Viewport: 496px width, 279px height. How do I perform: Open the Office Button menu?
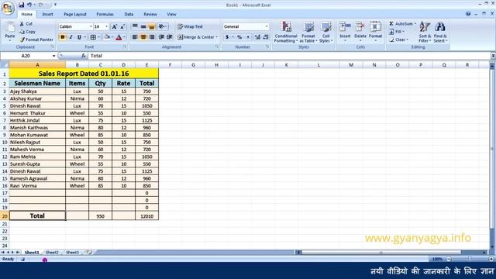pos(7,8)
